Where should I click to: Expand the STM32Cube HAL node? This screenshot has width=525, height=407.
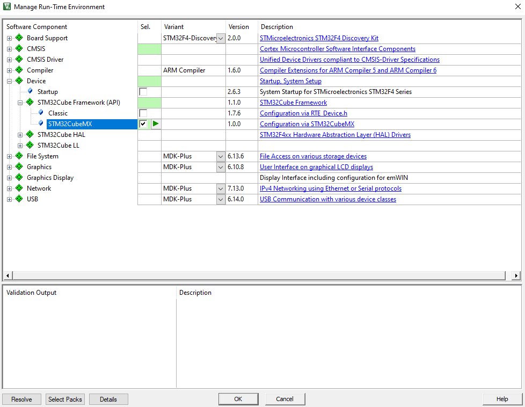20,135
